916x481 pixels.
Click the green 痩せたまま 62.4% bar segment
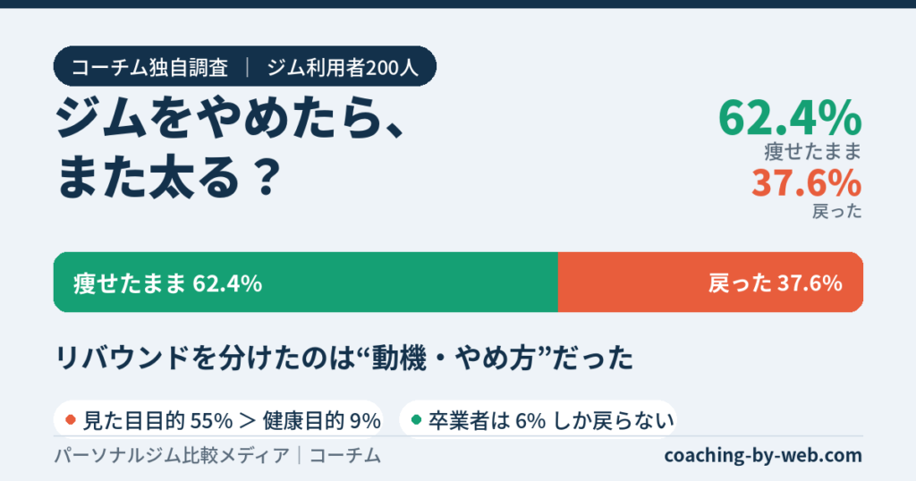click(x=306, y=282)
